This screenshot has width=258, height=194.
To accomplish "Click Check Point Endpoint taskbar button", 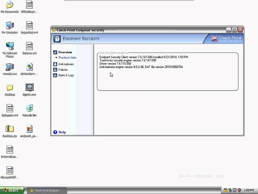I will [x=47, y=190].
